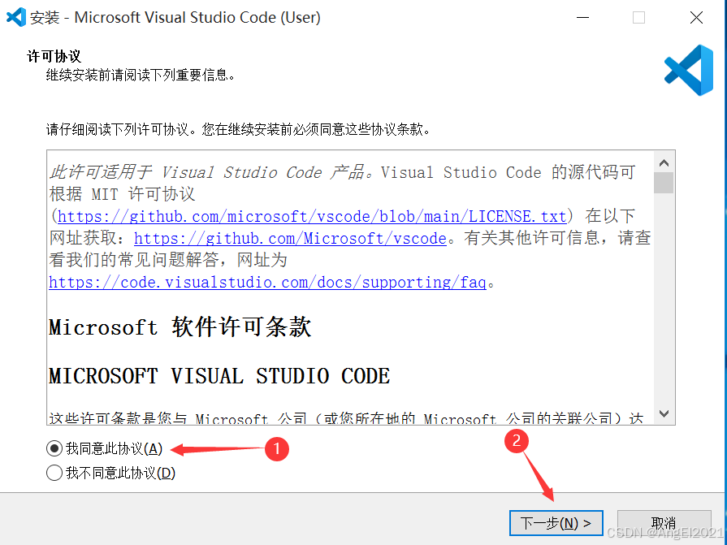Click the heading MICROSOFT VISUAL STUDIO CODE

click(219, 376)
